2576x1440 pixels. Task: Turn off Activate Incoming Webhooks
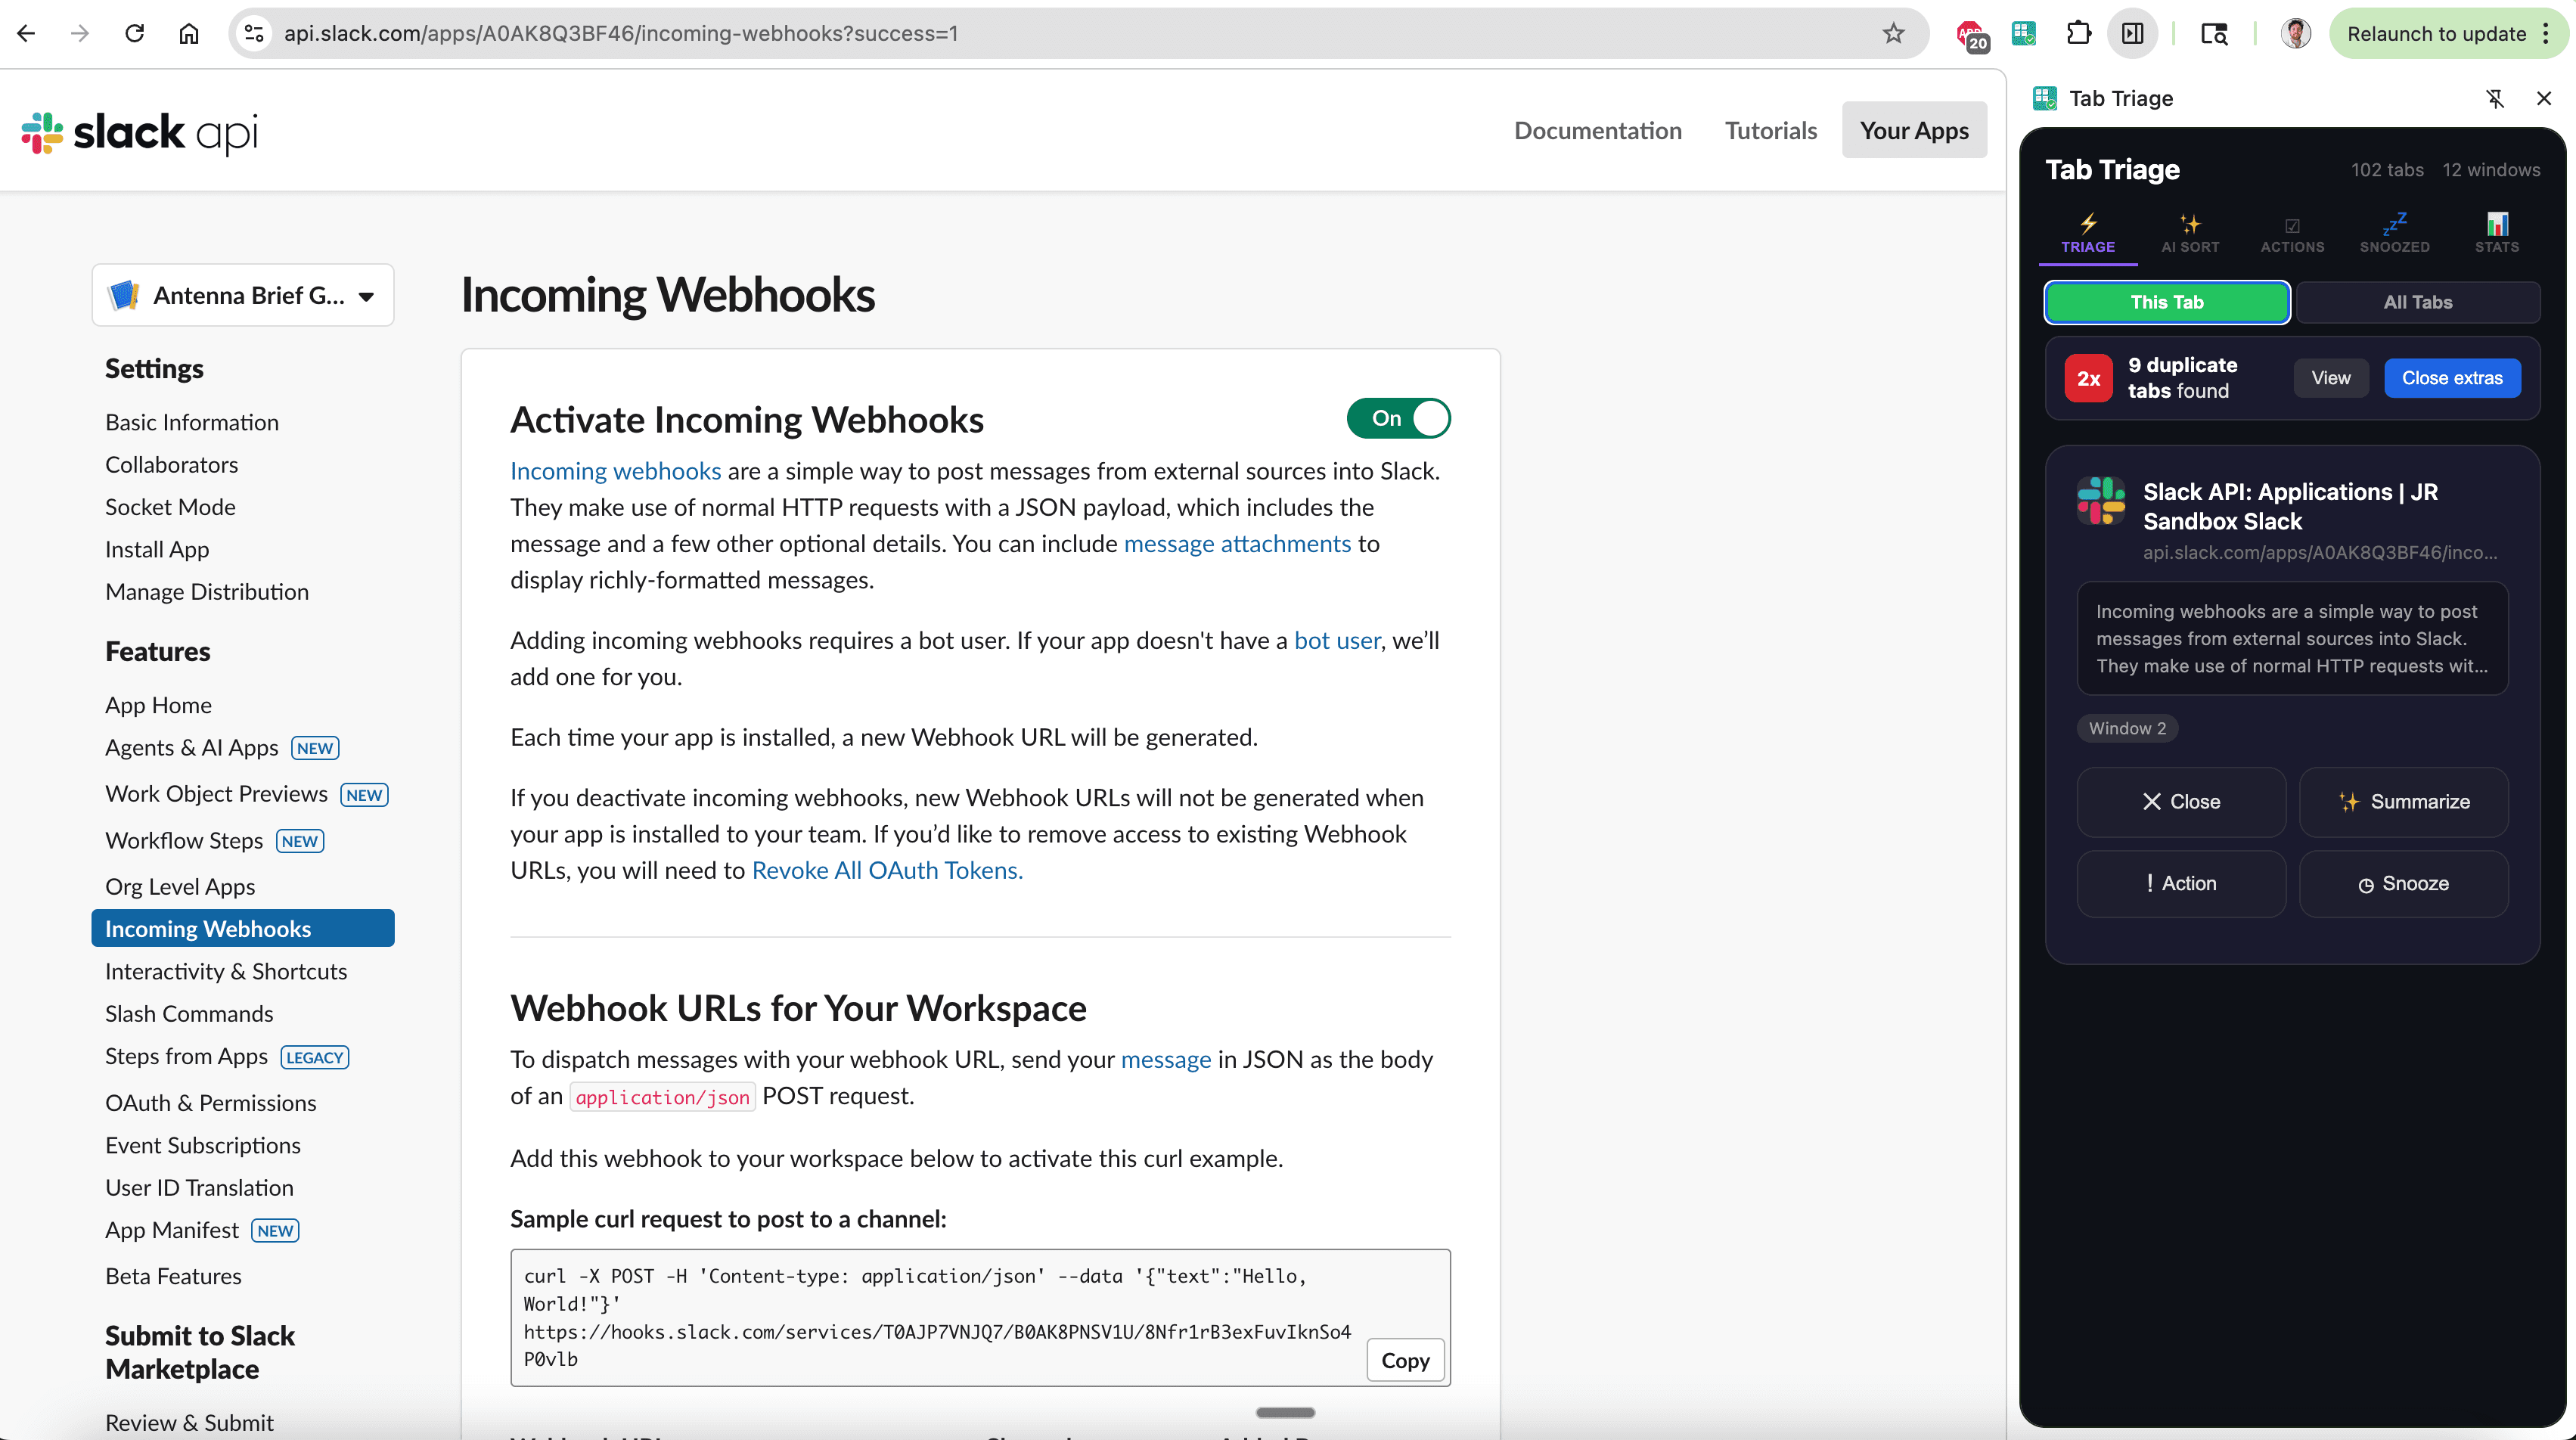tap(1398, 418)
